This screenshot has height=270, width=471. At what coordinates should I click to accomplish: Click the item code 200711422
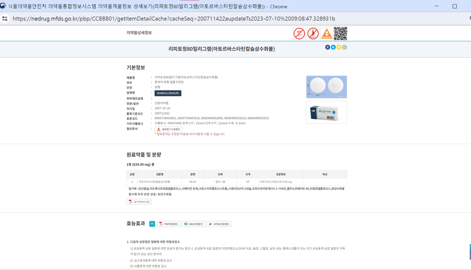tap(162, 113)
